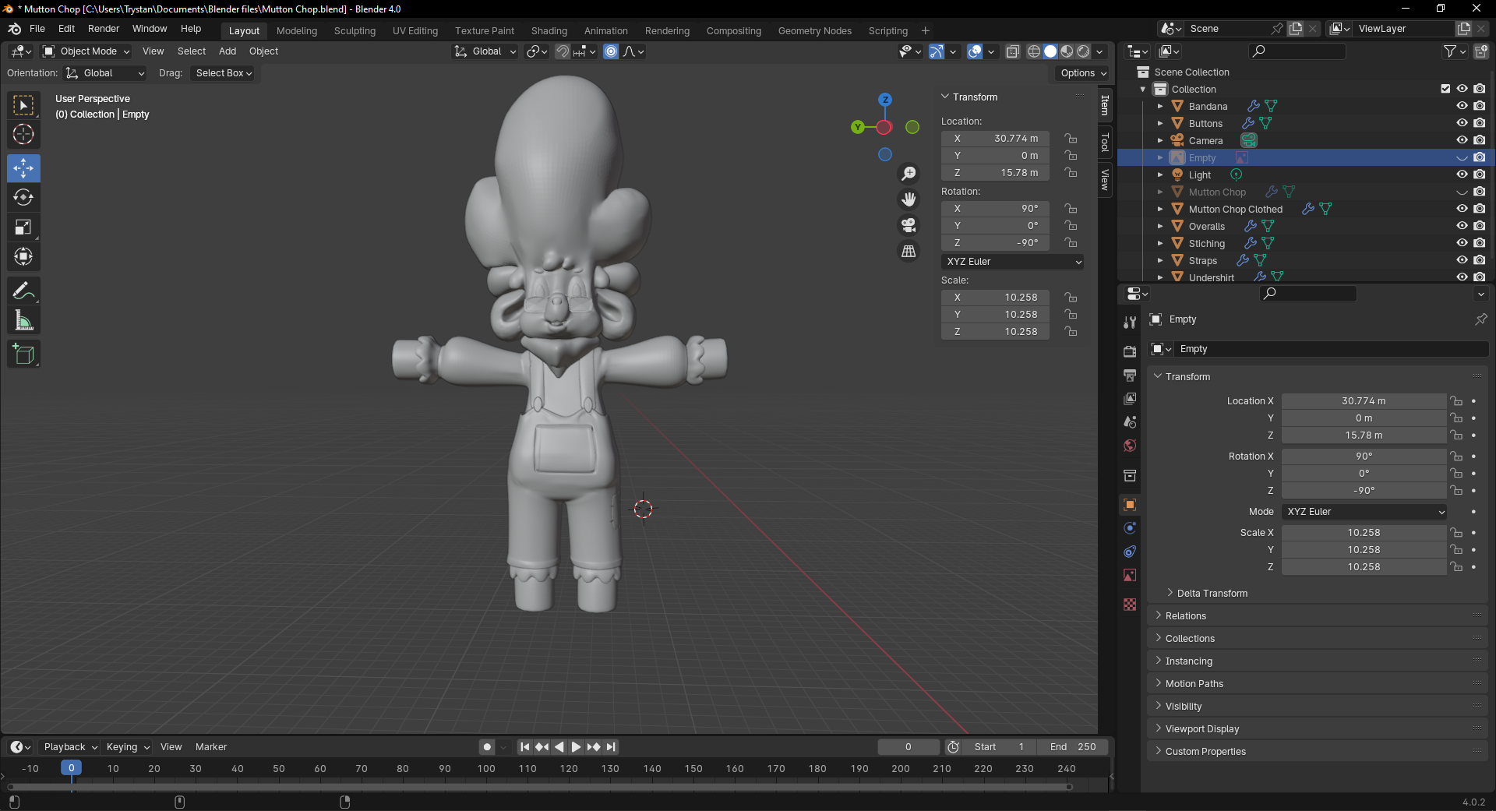Viewport: 1496px width, 811px height.
Task: Pick the Measure tool
Action: [23, 321]
